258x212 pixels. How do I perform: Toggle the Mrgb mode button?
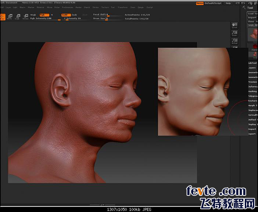pyautogui.click(x=33, y=15)
